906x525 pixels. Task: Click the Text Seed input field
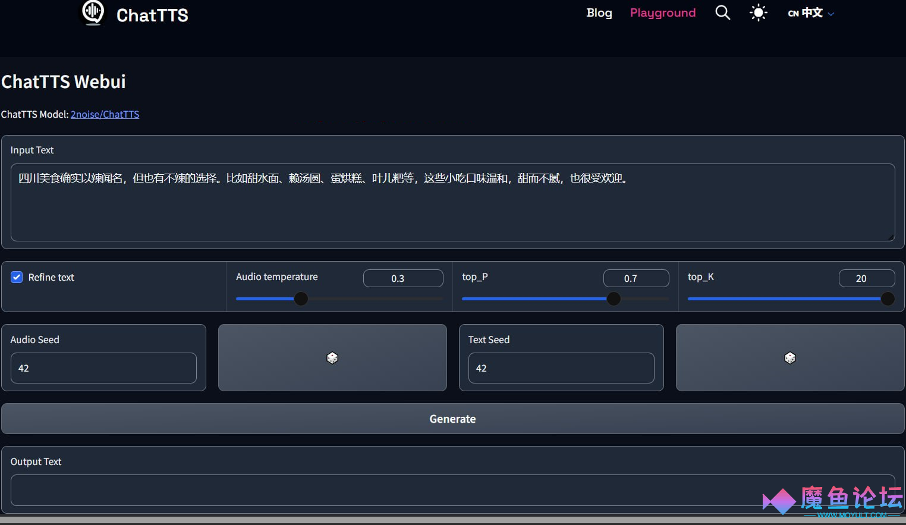pyautogui.click(x=561, y=368)
